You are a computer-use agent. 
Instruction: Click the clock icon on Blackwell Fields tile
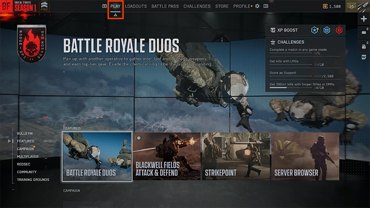pos(139,138)
